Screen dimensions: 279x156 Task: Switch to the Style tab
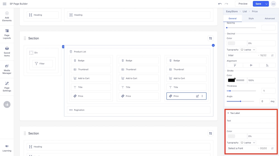251,18
